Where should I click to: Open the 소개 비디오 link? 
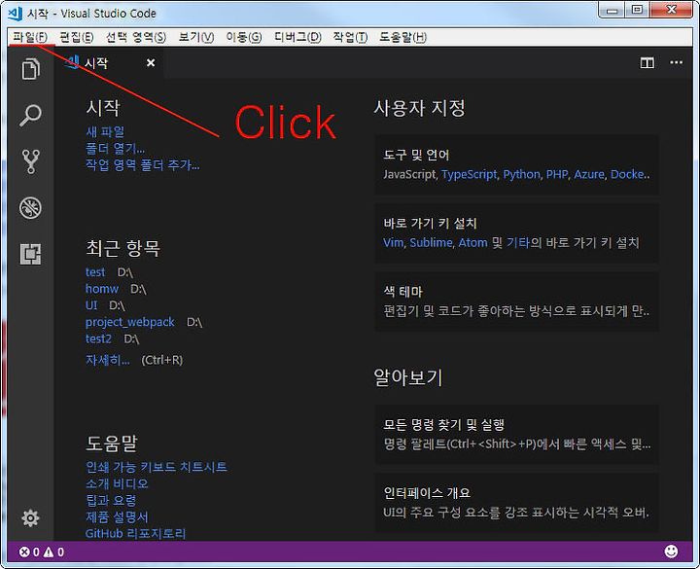coord(117,483)
